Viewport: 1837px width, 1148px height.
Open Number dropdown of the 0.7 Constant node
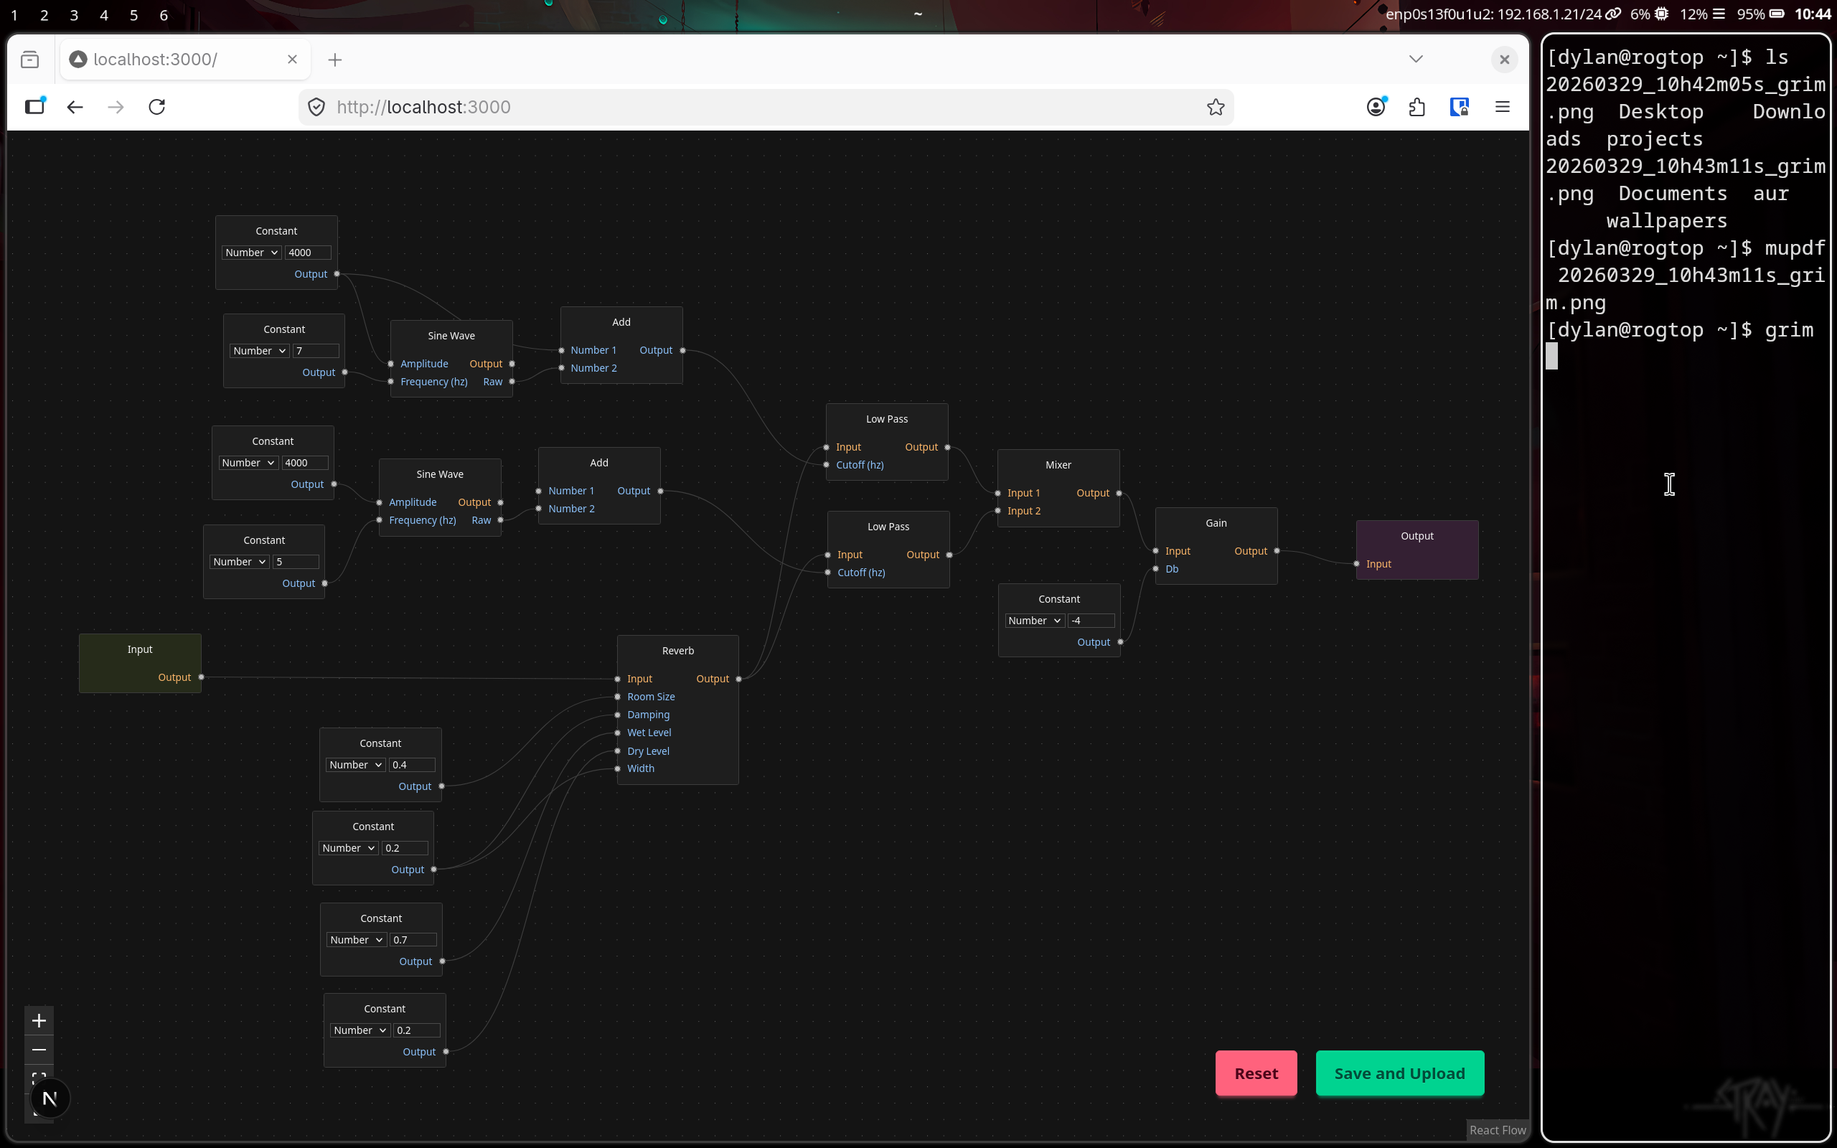[x=356, y=940]
